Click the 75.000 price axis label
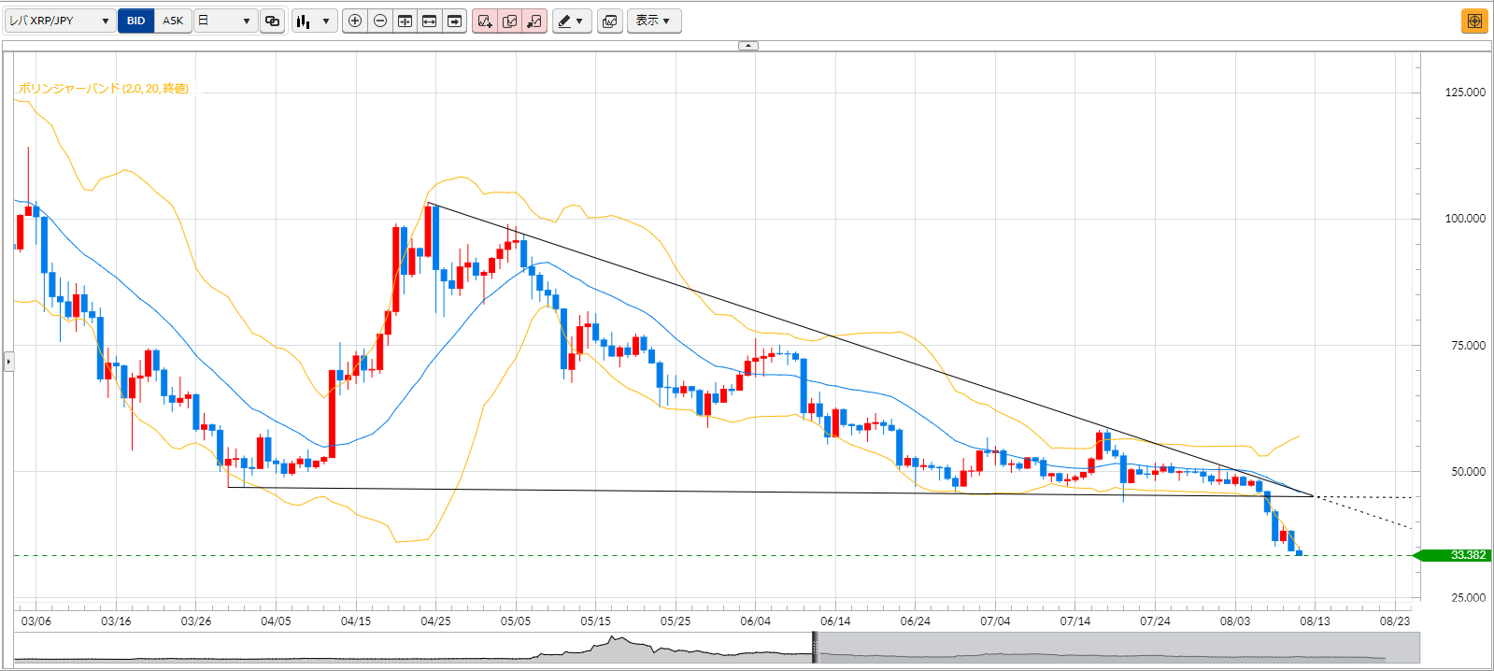This screenshot has width=1494, height=671. pos(1468,346)
